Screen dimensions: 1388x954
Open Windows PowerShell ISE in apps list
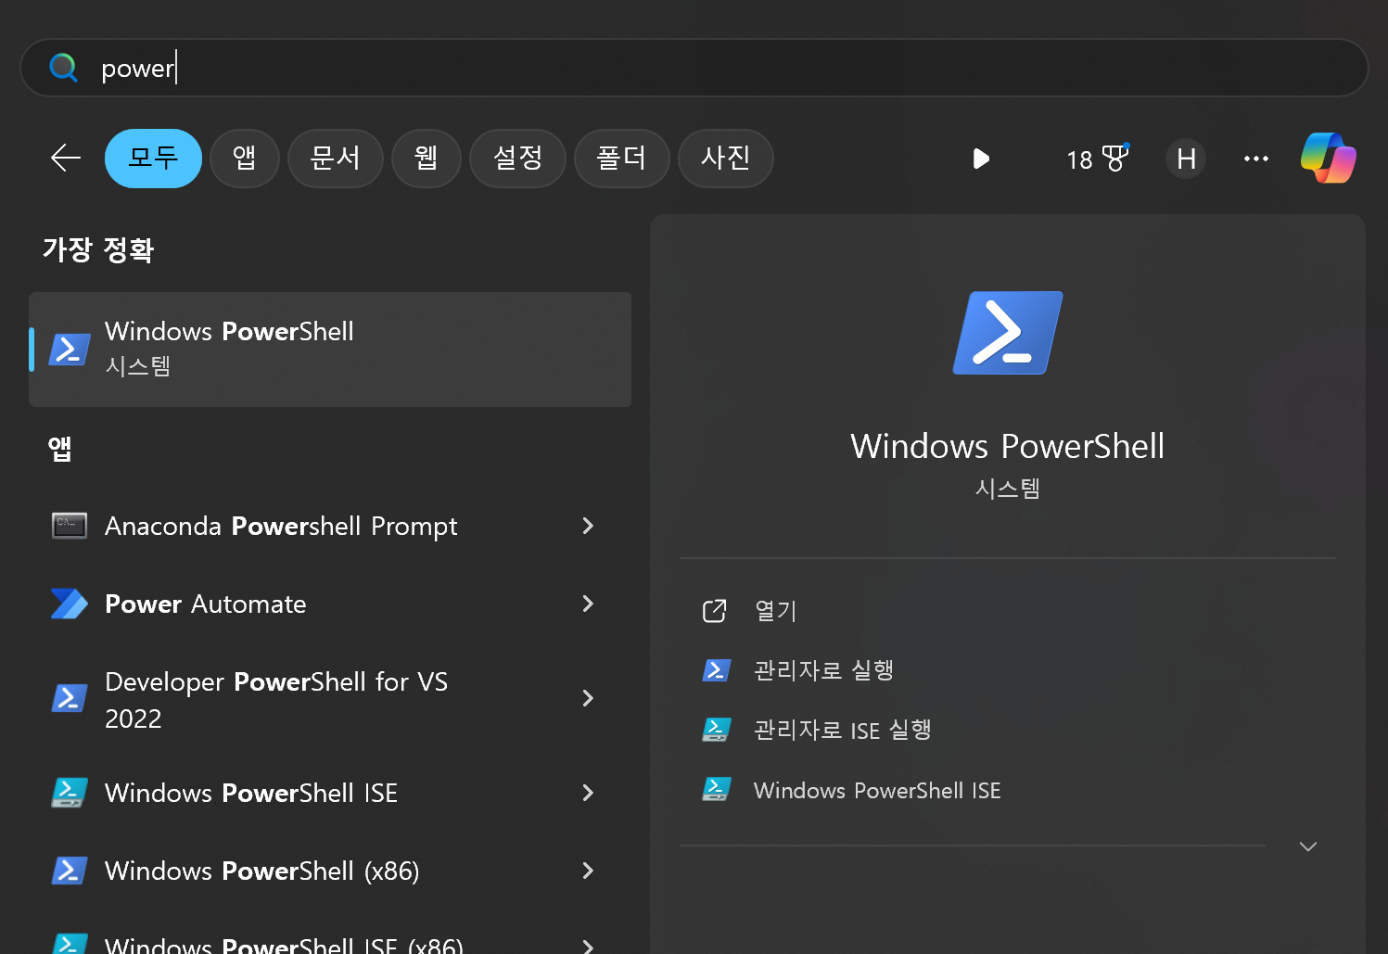point(251,793)
